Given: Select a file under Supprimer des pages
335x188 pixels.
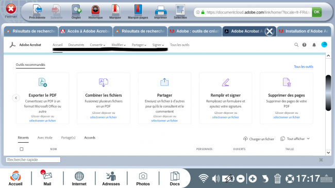Looking at the screenshot, I should 287,117.
